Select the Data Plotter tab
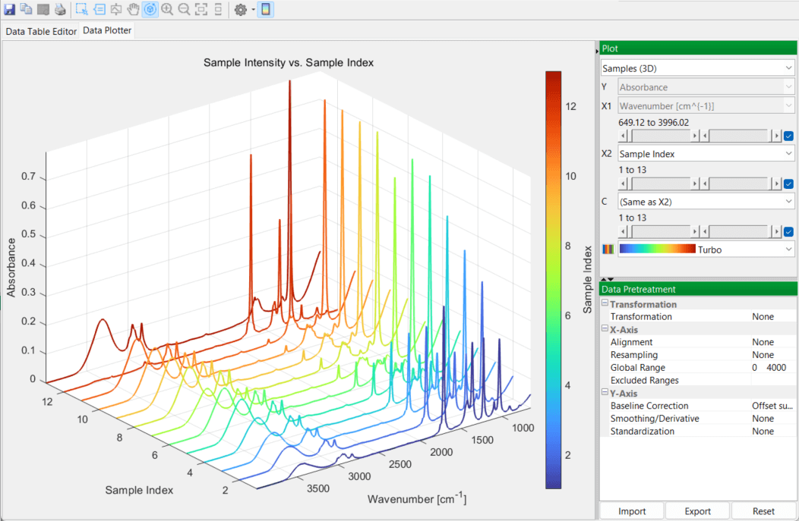 [x=107, y=31]
